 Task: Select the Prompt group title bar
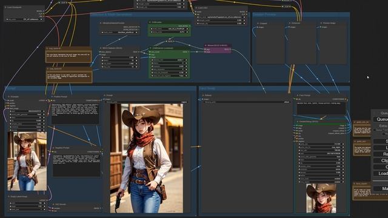tap(100, 88)
